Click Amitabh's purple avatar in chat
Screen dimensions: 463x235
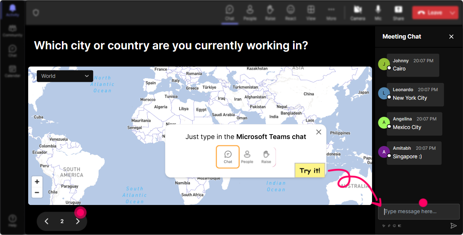pos(384,152)
